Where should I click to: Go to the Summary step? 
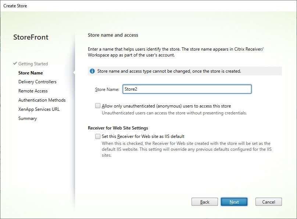[28, 118]
